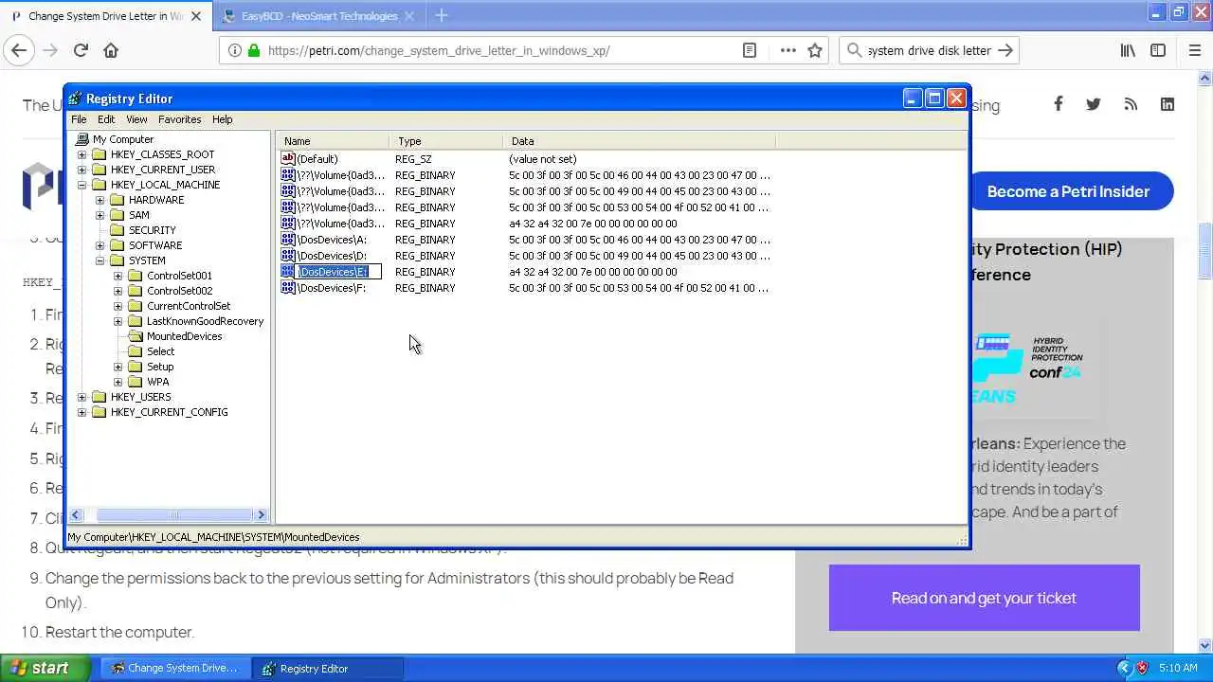Run search with the arrow button
This screenshot has height=682, width=1213.
(x=1005, y=50)
